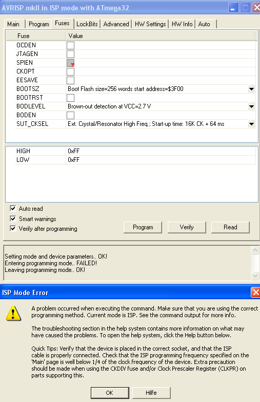This screenshot has width=260, height=402.
Task: Click the warning icon in error dialog
Action: (x=13, y=313)
